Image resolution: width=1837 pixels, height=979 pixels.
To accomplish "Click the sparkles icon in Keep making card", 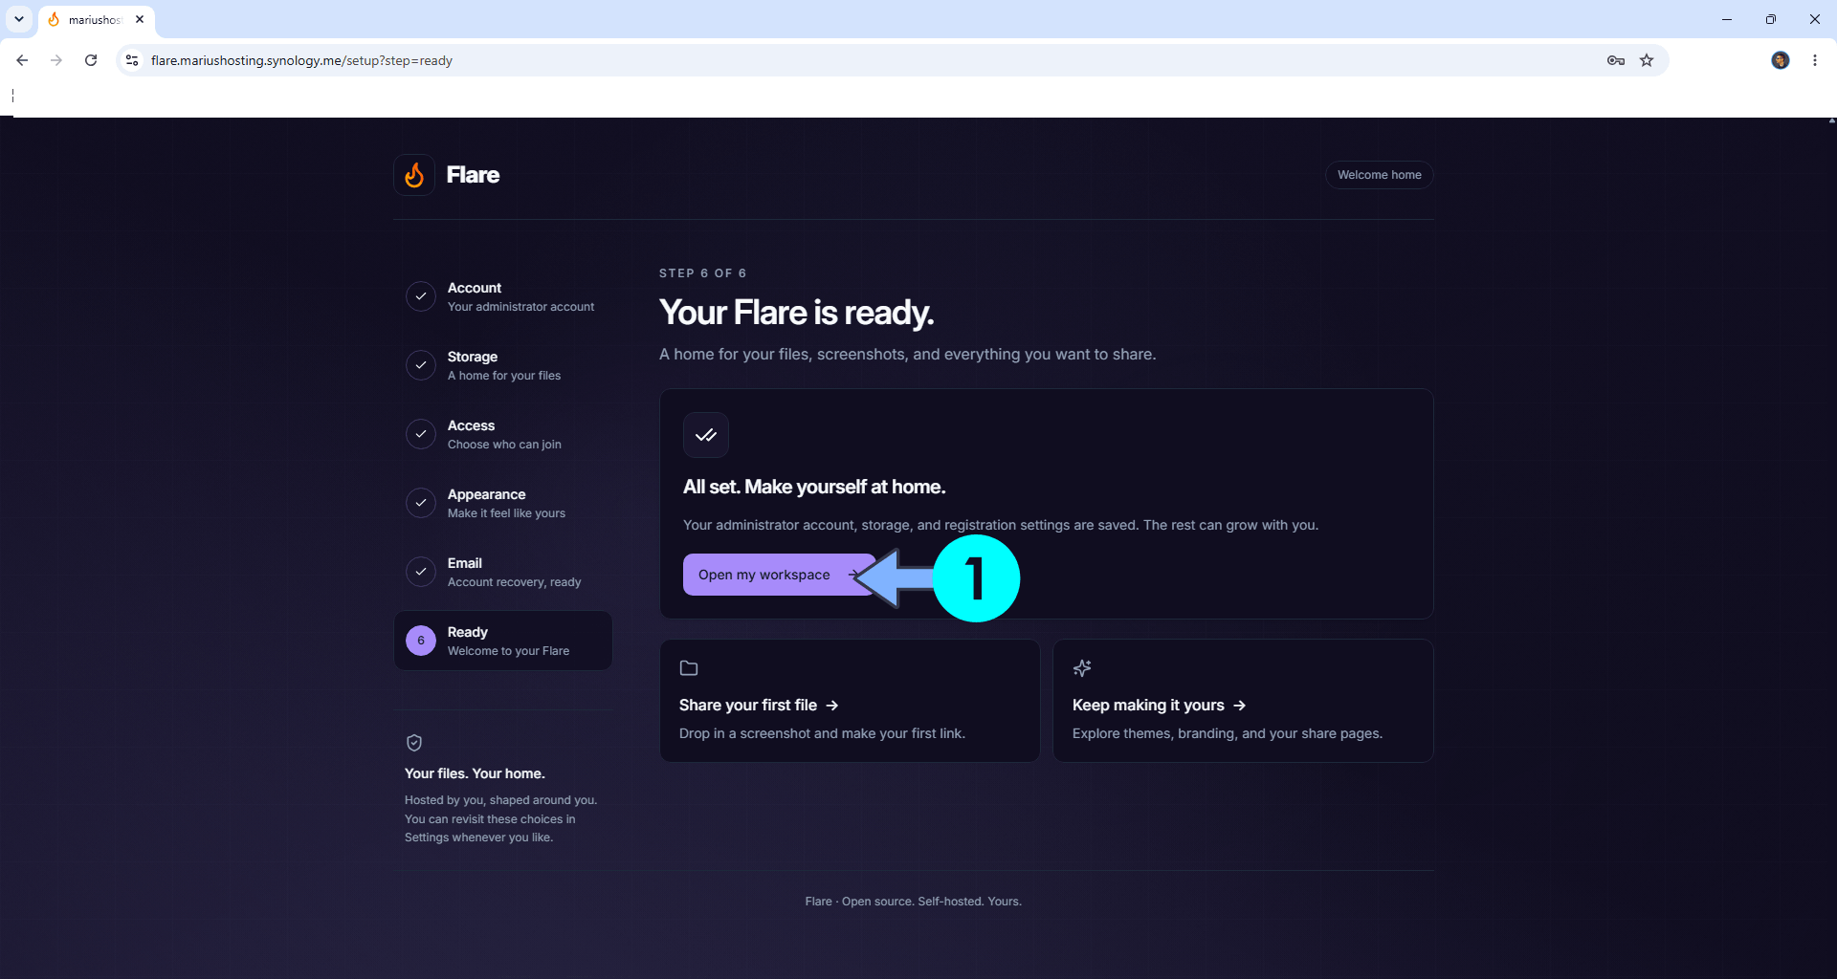I will coord(1082,668).
